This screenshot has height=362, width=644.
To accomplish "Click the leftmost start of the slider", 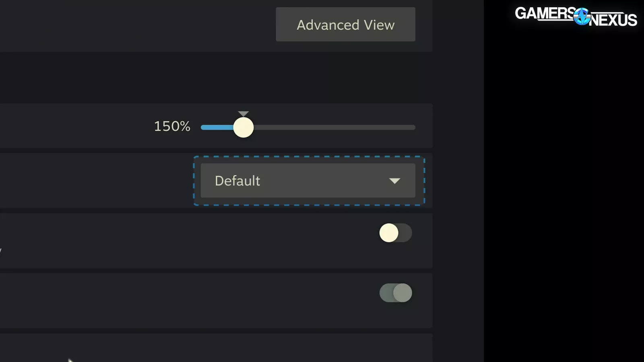I will (x=203, y=128).
